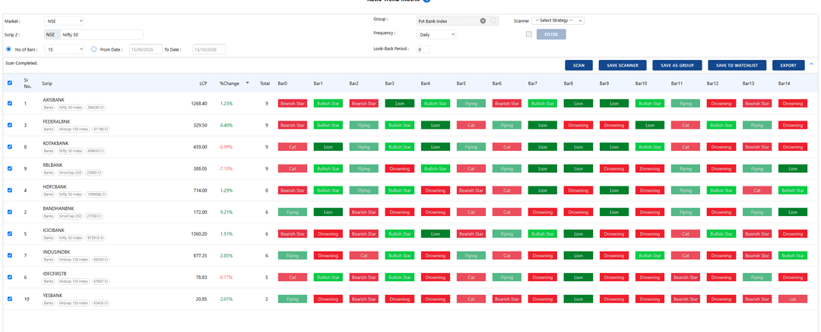Click SAVE TO WATCHLIST

coord(737,65)
